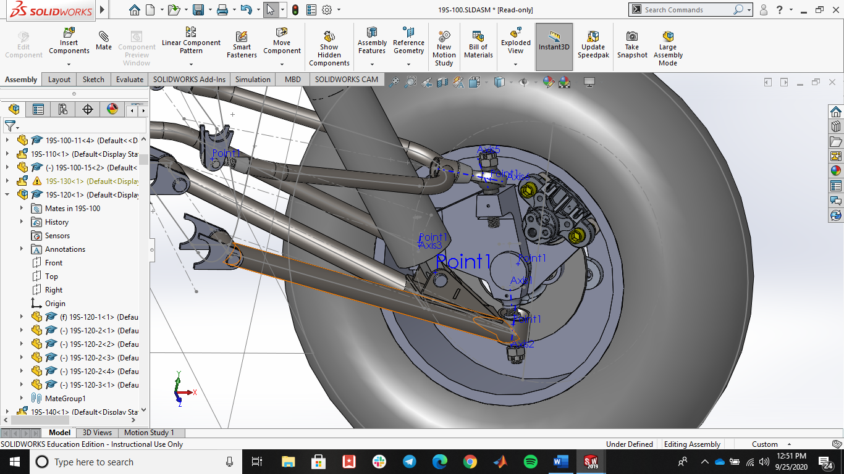This screenshot has height=474, width=844.
Task: Switch to the Evaluate tab
Action: point(130,80)
